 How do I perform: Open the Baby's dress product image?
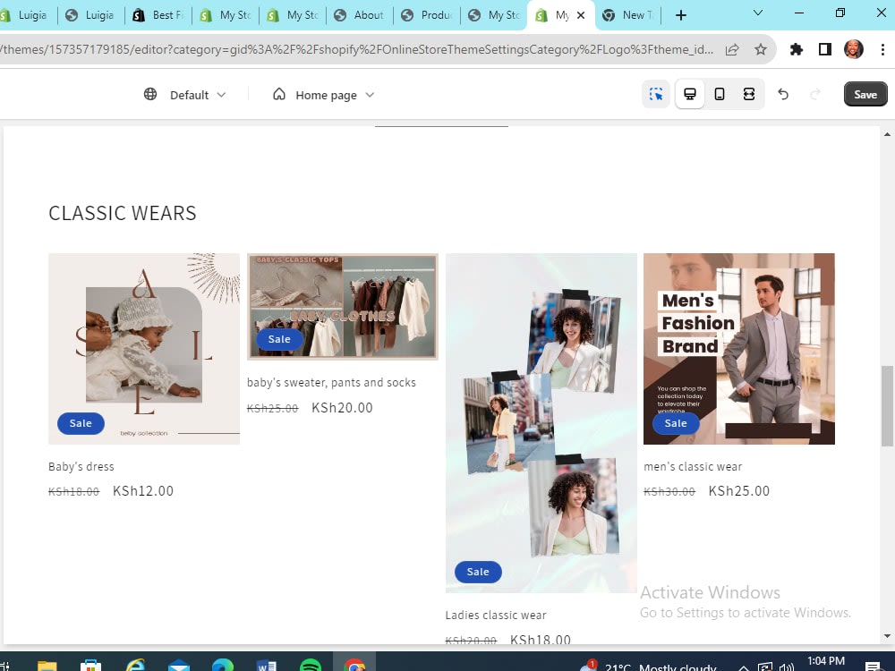coord(144,349)
